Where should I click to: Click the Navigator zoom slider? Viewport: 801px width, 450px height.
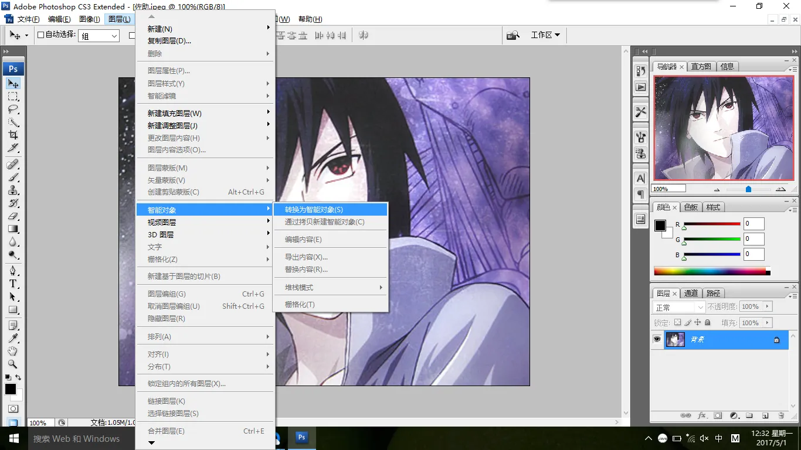point(748,189)
